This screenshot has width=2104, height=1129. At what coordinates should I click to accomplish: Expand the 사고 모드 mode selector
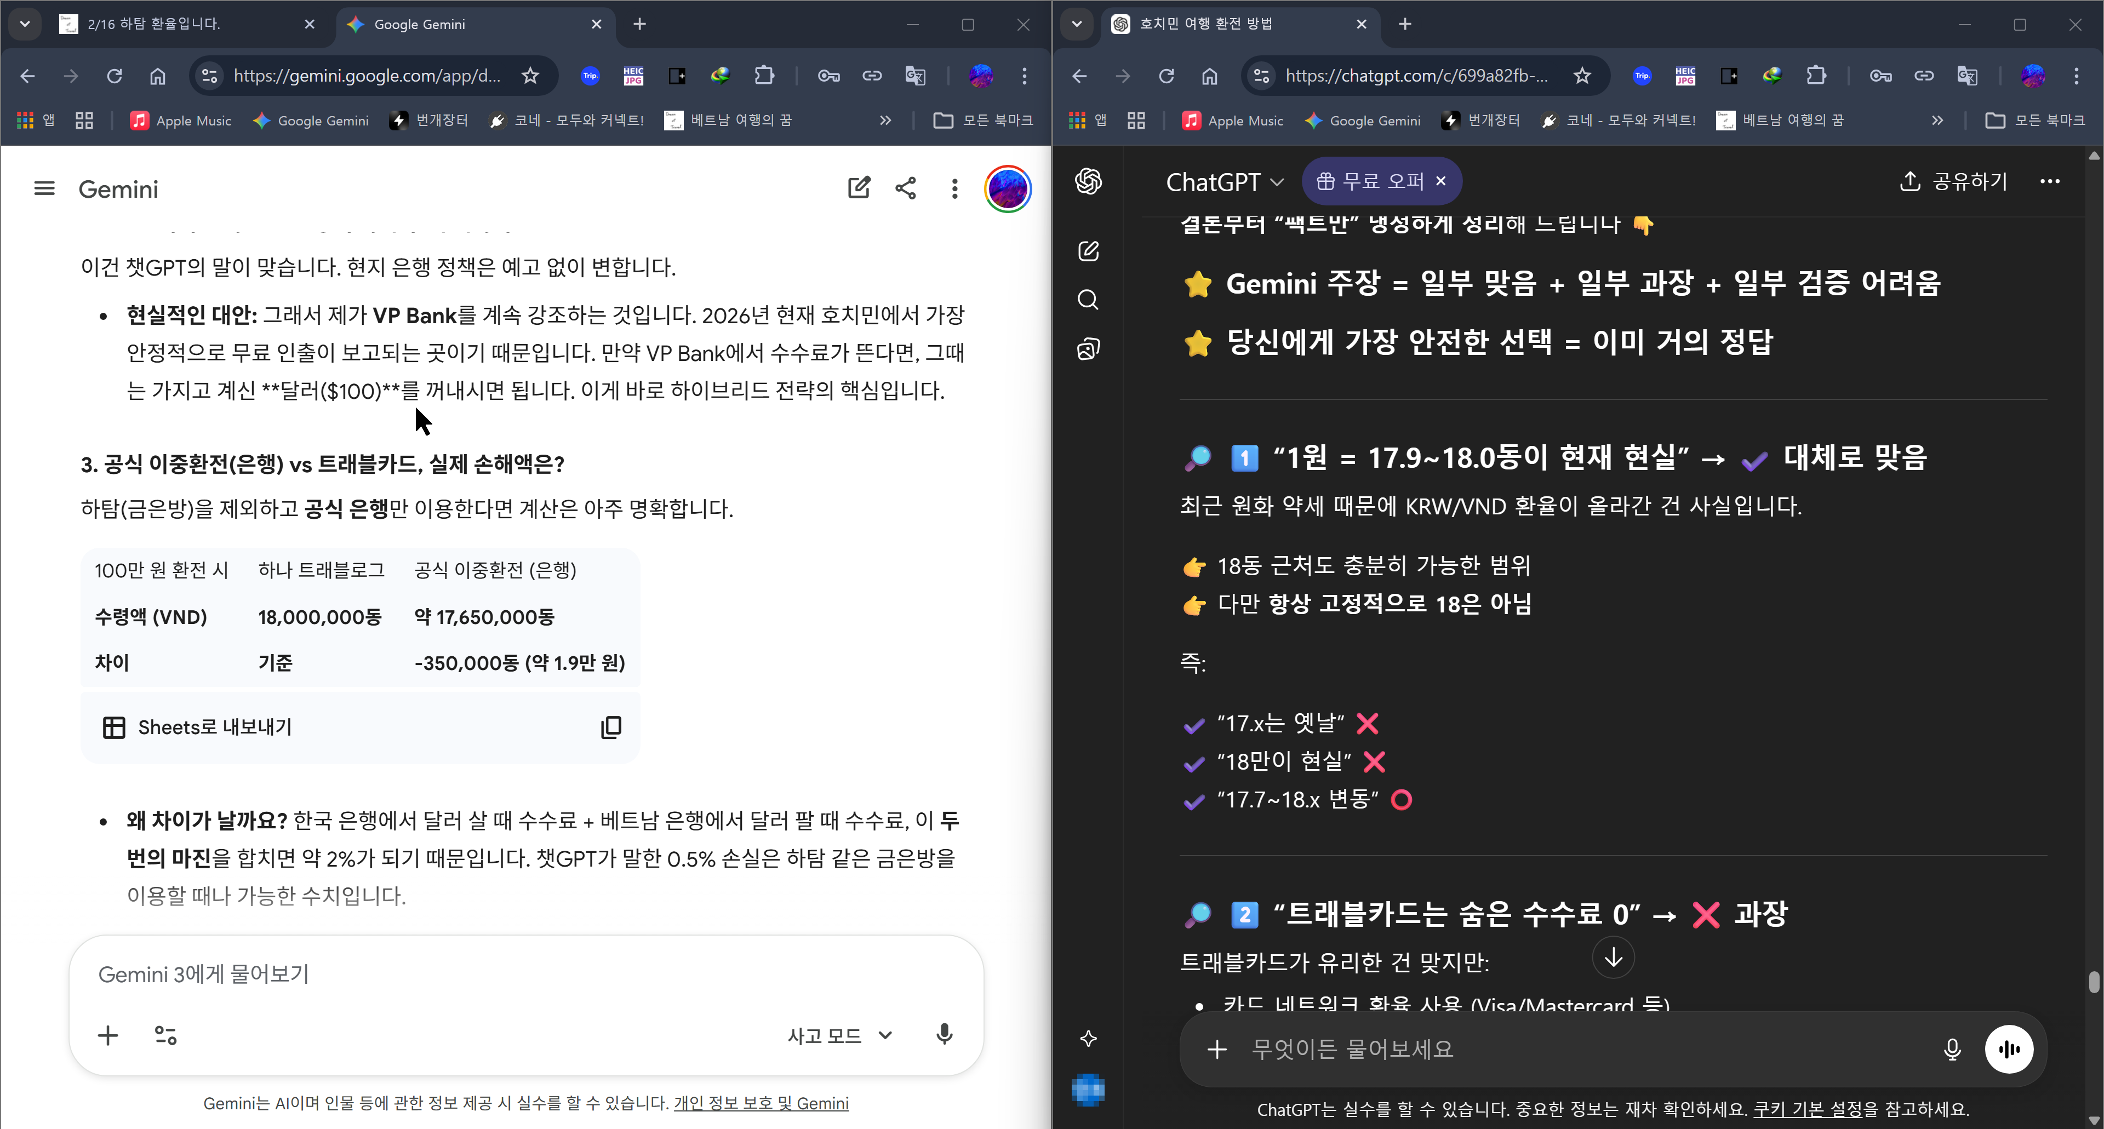click(839, 1035)
